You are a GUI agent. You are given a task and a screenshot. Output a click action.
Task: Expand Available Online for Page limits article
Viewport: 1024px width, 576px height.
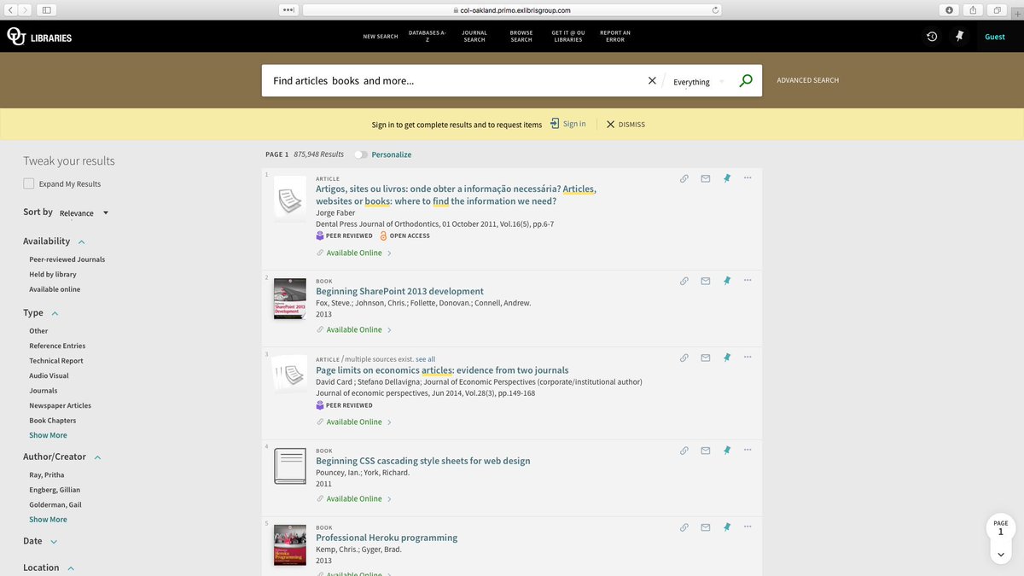(354, 422)
